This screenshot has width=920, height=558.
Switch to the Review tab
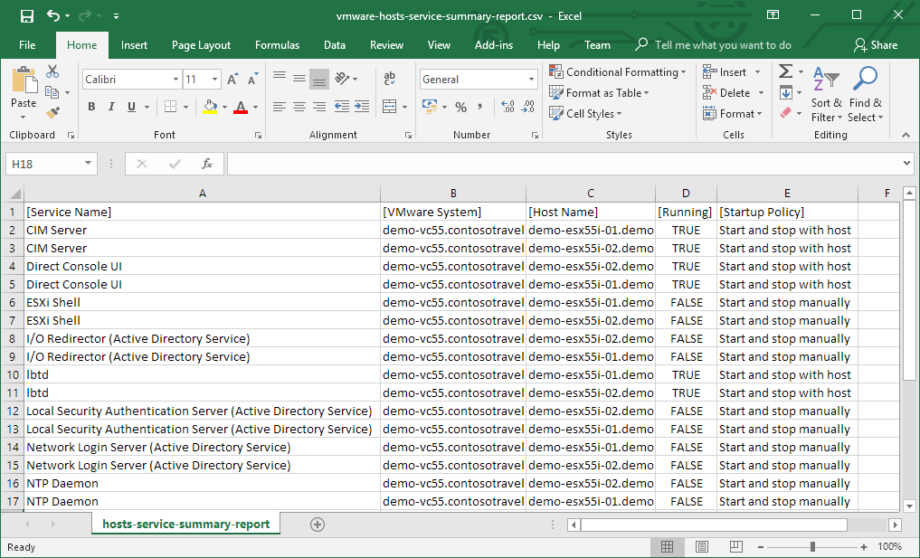386,45
